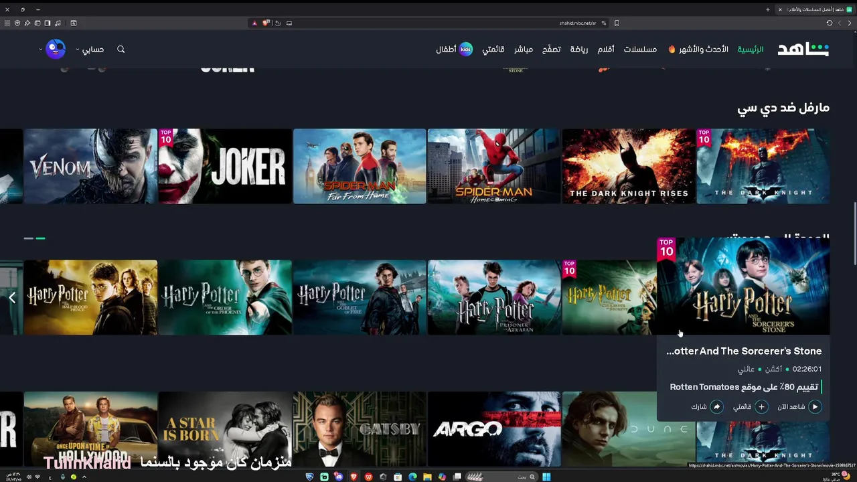
Task: Open Once Upon a Time in Hollywood thumbnail
Action: pyautogui.click(x=90, y=429)
